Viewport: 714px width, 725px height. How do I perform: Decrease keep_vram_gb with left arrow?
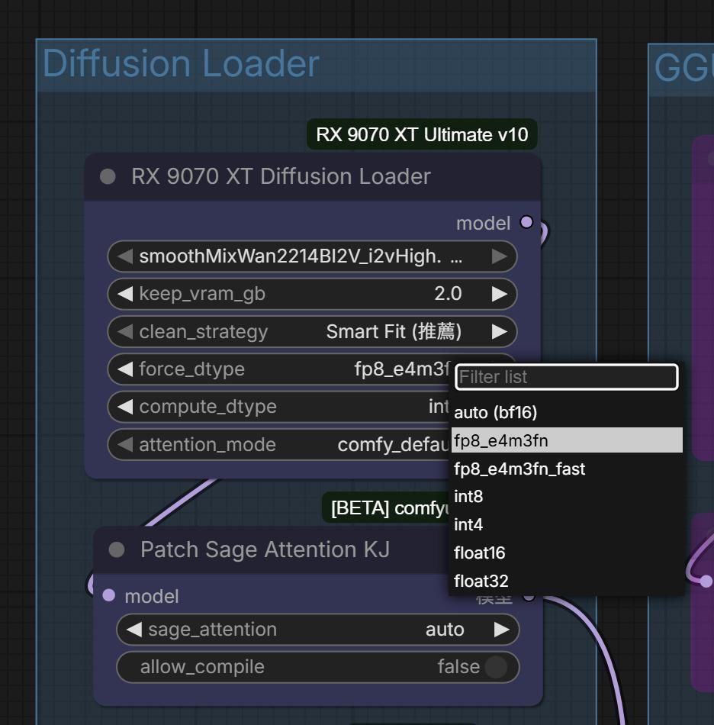pos(125,294)
